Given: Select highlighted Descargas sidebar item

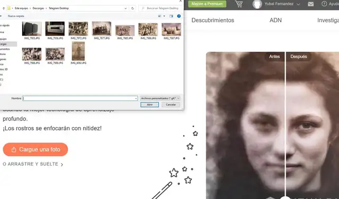Looking at the screenshot, I should [8, 44].
